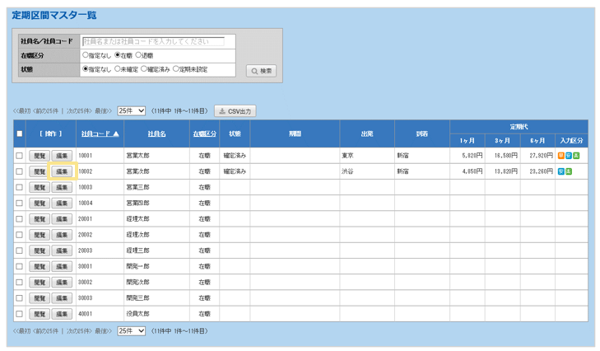
Task: Toggle the select-all checkbox in table header
Action: pyautogui.click(x=20, y=133)
